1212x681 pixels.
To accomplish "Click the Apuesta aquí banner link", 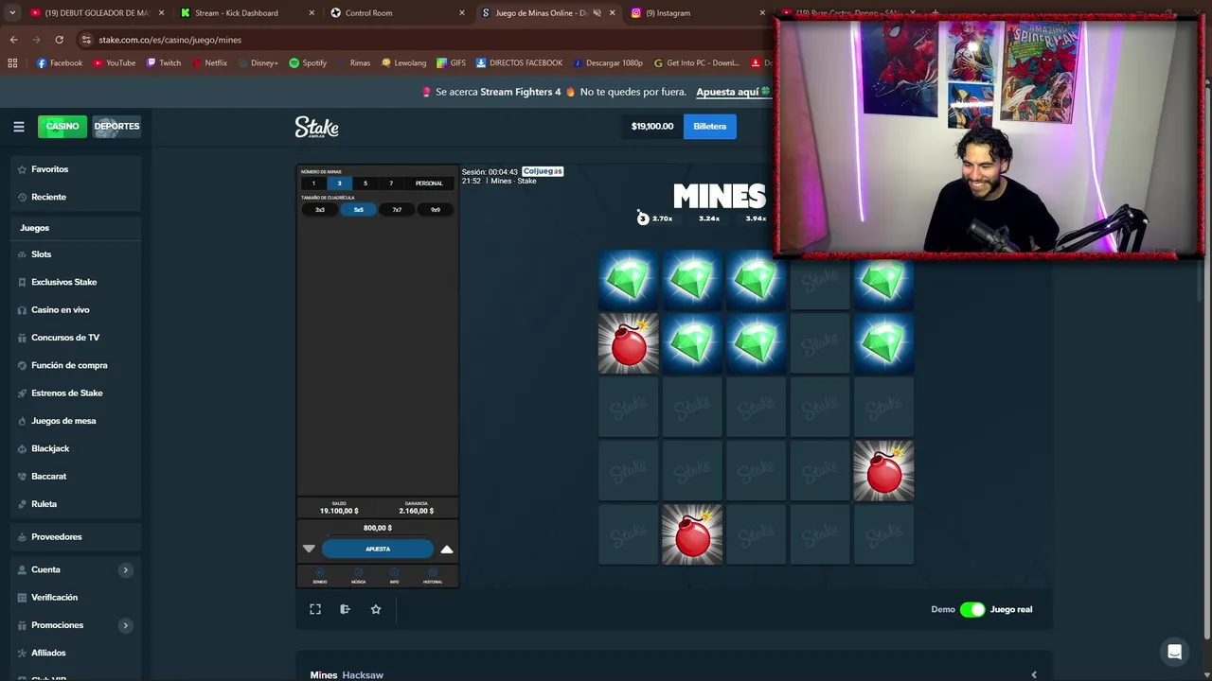I will click(x=727, y=92).
